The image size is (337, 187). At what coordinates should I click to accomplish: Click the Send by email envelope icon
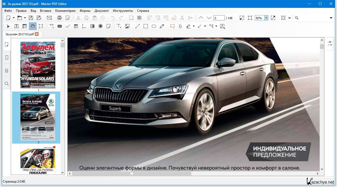point(49,18)
